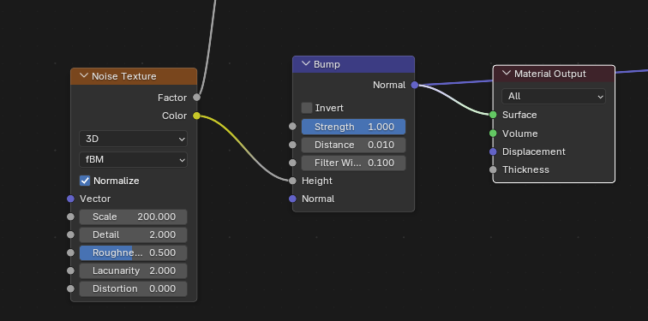Click the Detail 2.000 field
Screen dimensions: 648x321
(133, 235)
